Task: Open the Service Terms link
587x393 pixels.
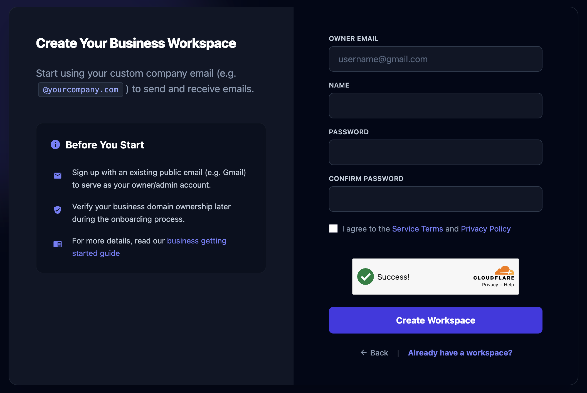Action: pos(418,229)
